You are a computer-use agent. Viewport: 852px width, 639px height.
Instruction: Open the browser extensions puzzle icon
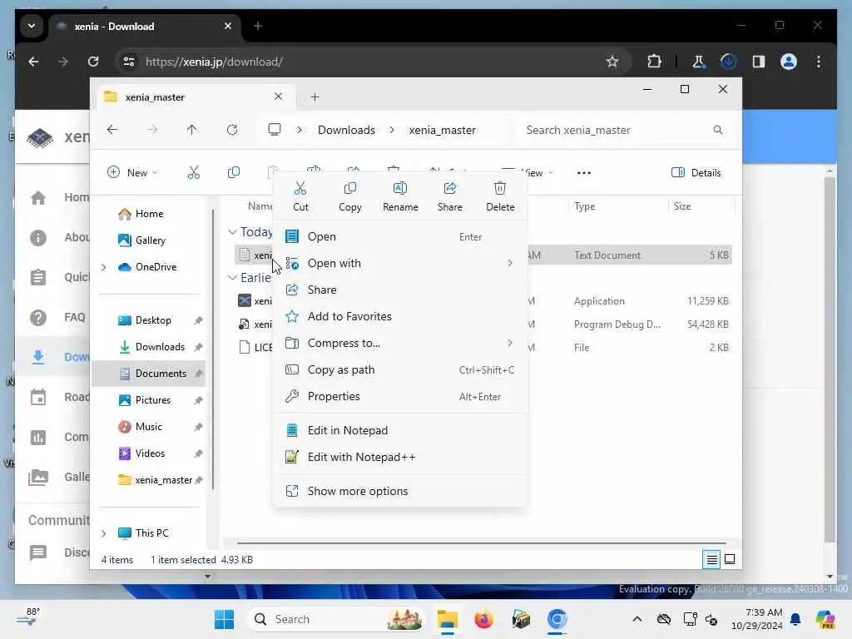[654, 62]
